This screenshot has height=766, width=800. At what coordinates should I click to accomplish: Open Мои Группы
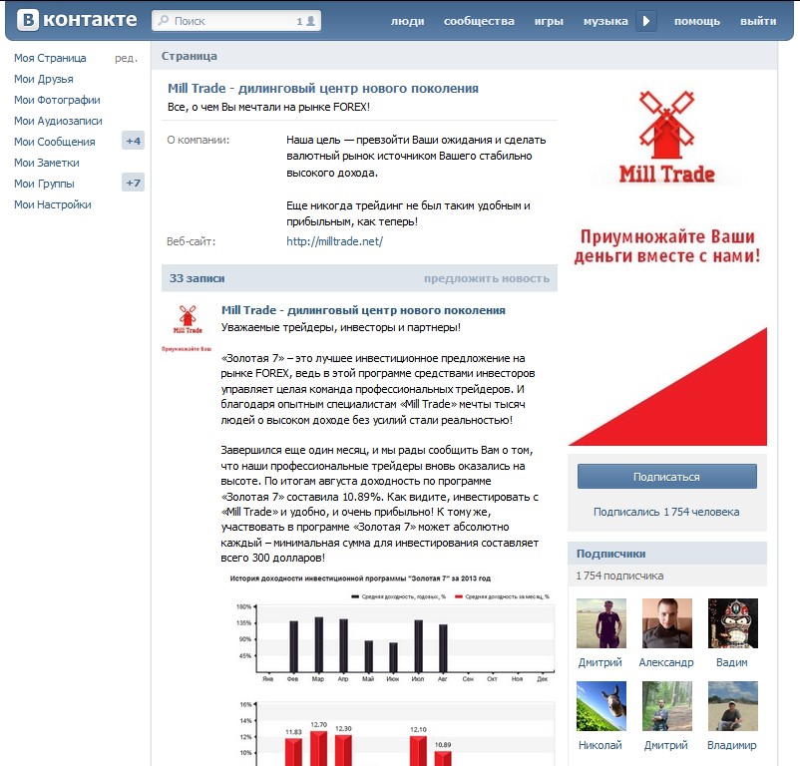(44, 184)
